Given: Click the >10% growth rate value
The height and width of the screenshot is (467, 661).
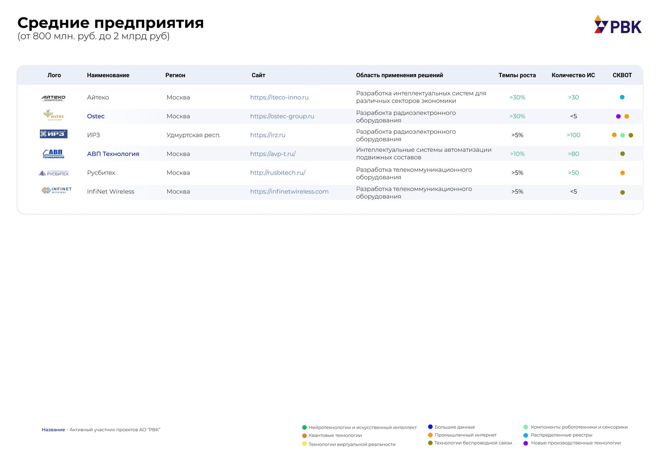Looking at the screenshot, I should click(x=517, y=154).
